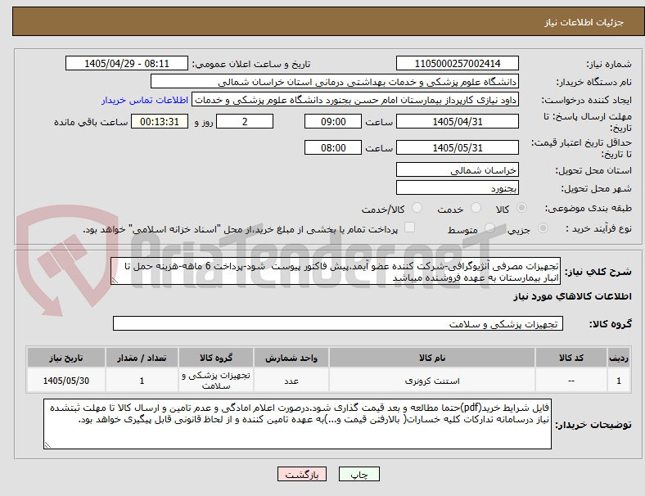Click the چاپ (print) button
This screenshot has height=496, width=645.
click(359, 474)
